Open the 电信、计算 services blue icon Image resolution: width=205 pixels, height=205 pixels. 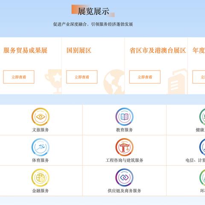pyautogui.click(x=202, y=147)
